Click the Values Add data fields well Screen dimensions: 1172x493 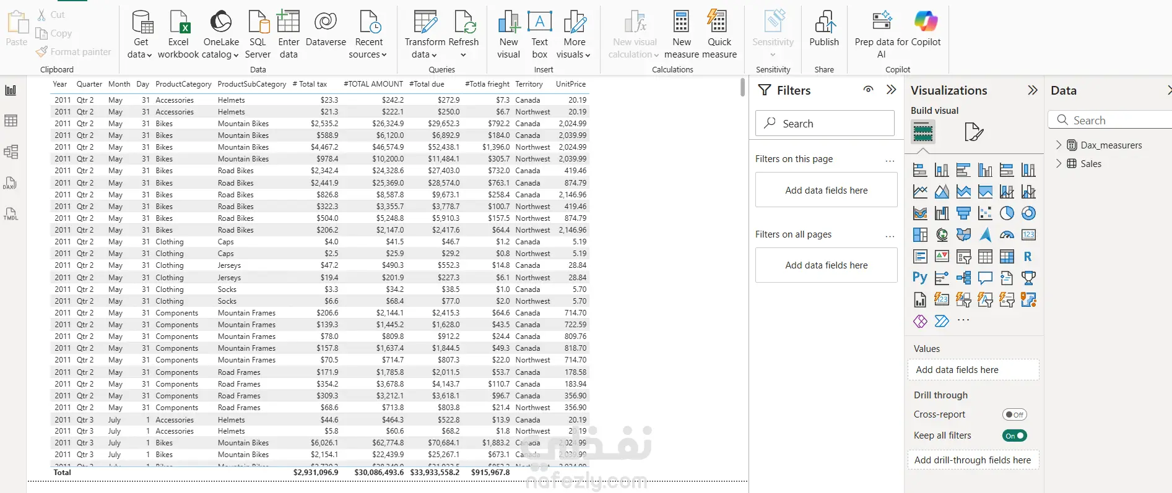973,370
